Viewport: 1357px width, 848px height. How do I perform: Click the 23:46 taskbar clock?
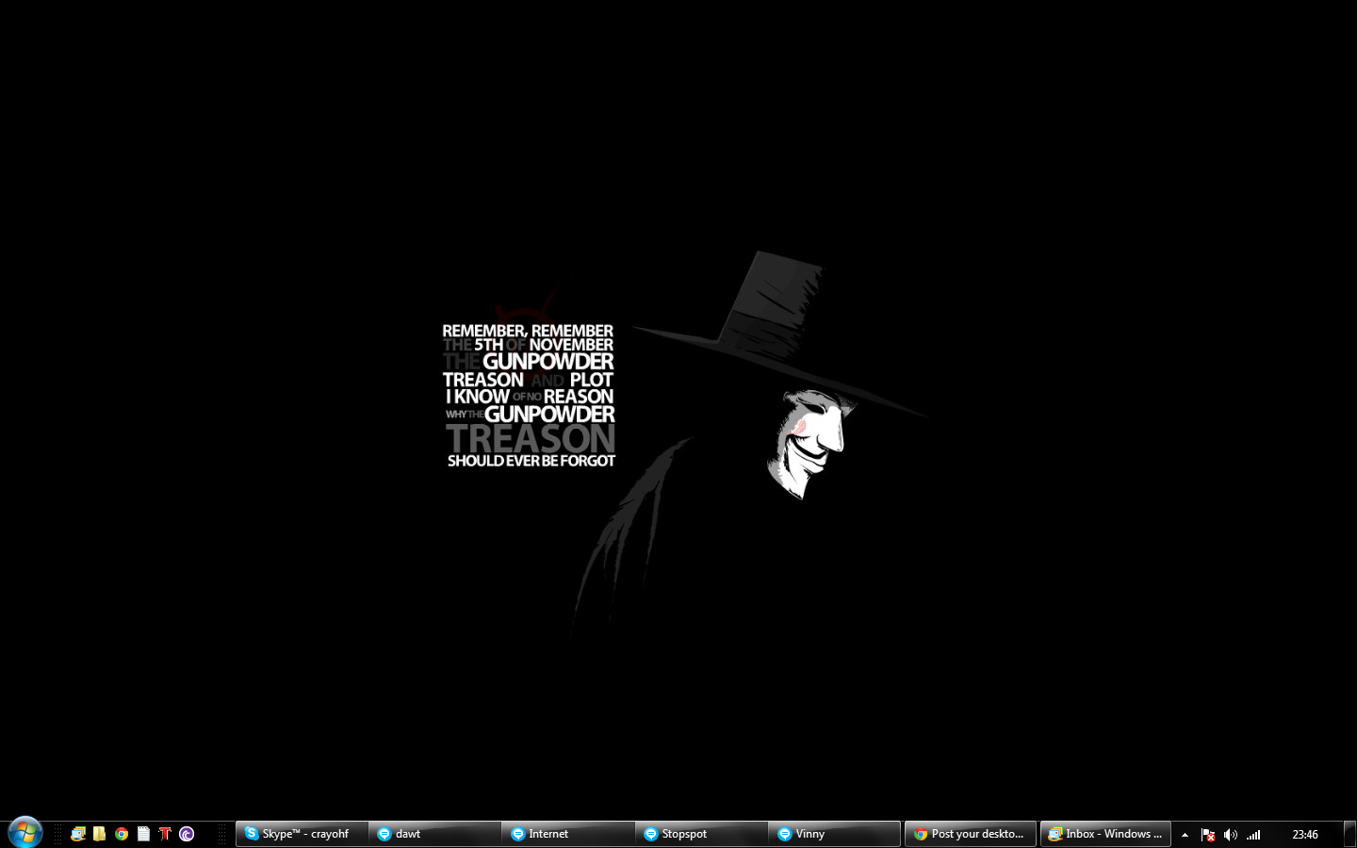(x=1305, y=835)
